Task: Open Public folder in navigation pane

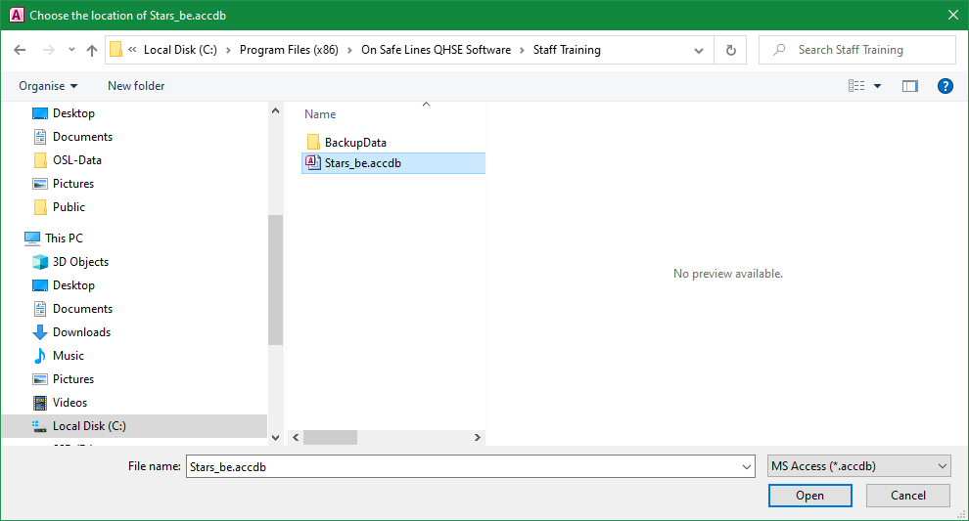Action: (69, 207)
